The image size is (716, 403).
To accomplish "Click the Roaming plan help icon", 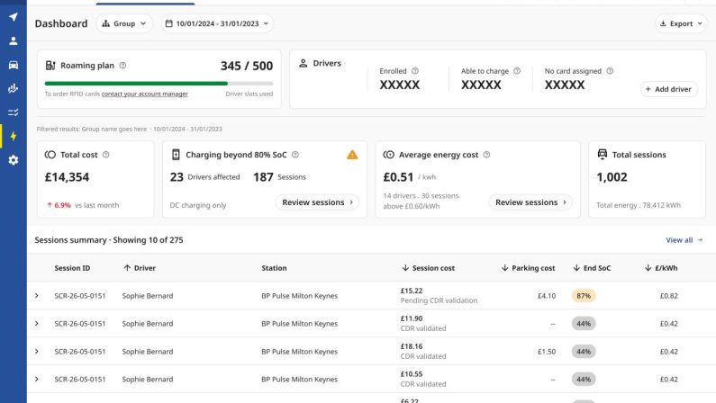I will [x=122, y=65].
